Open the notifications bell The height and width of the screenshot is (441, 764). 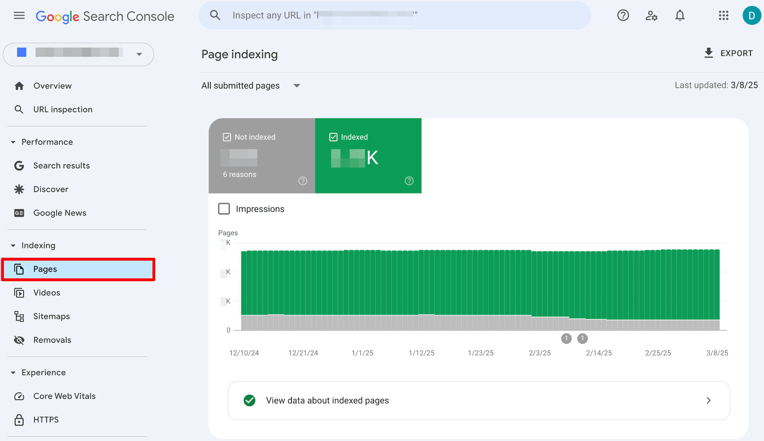[679, 15]
